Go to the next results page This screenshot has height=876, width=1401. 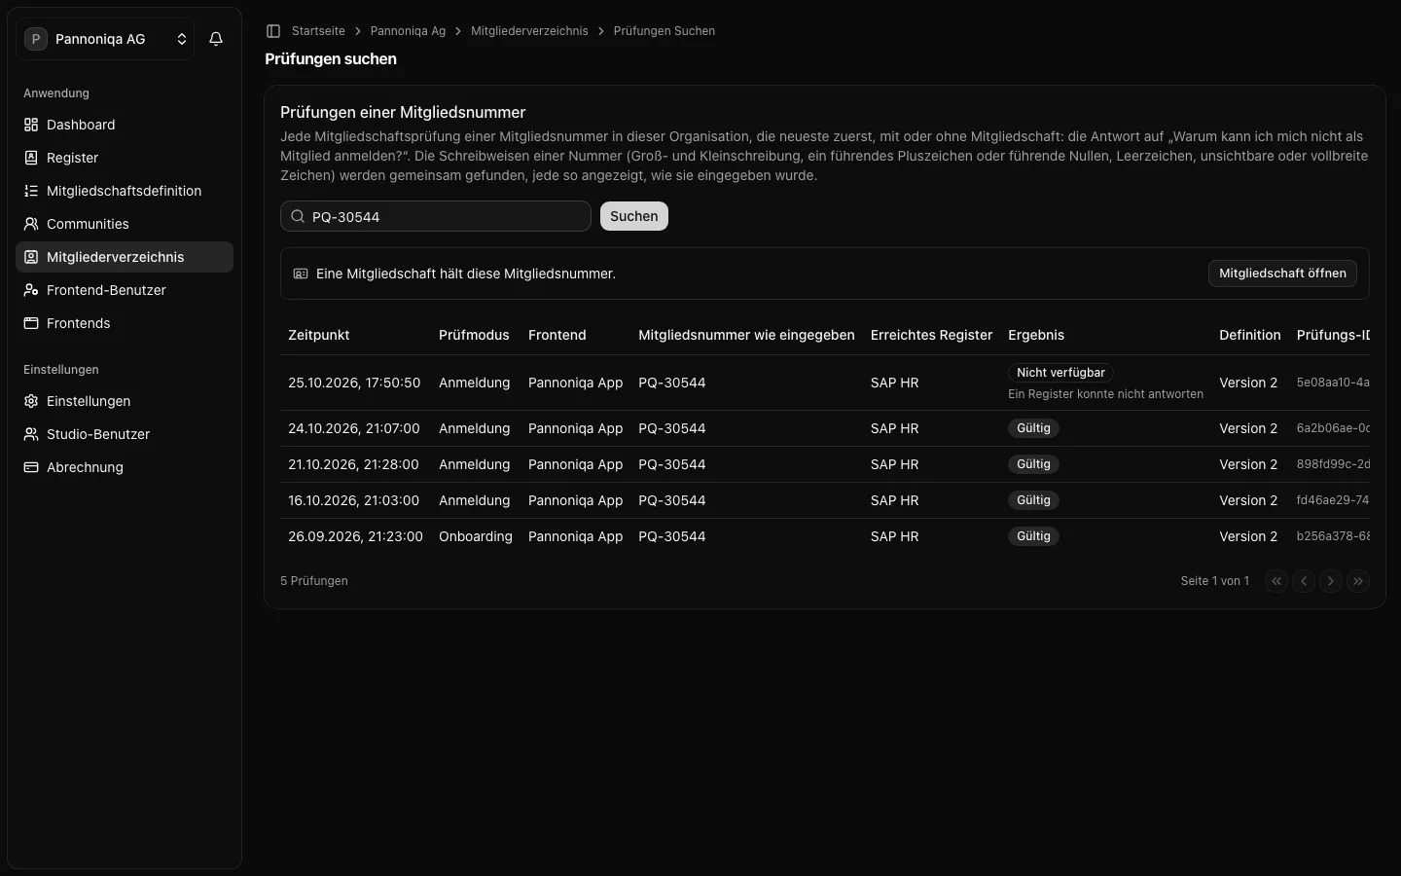pos(1331,581)
